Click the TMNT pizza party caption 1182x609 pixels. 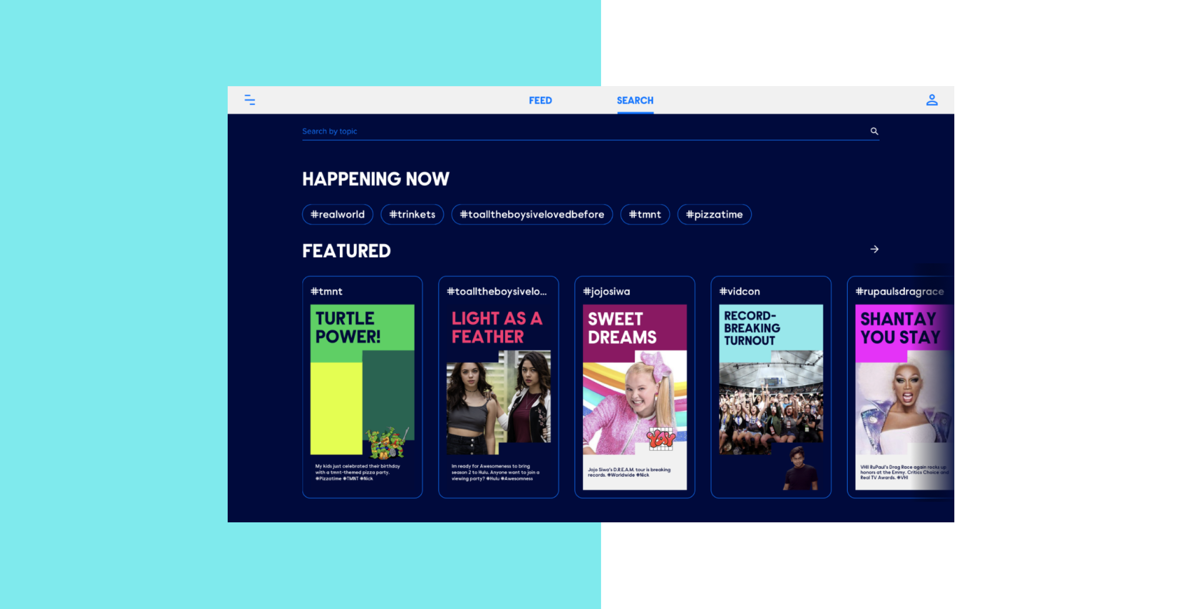coord(358,472)
